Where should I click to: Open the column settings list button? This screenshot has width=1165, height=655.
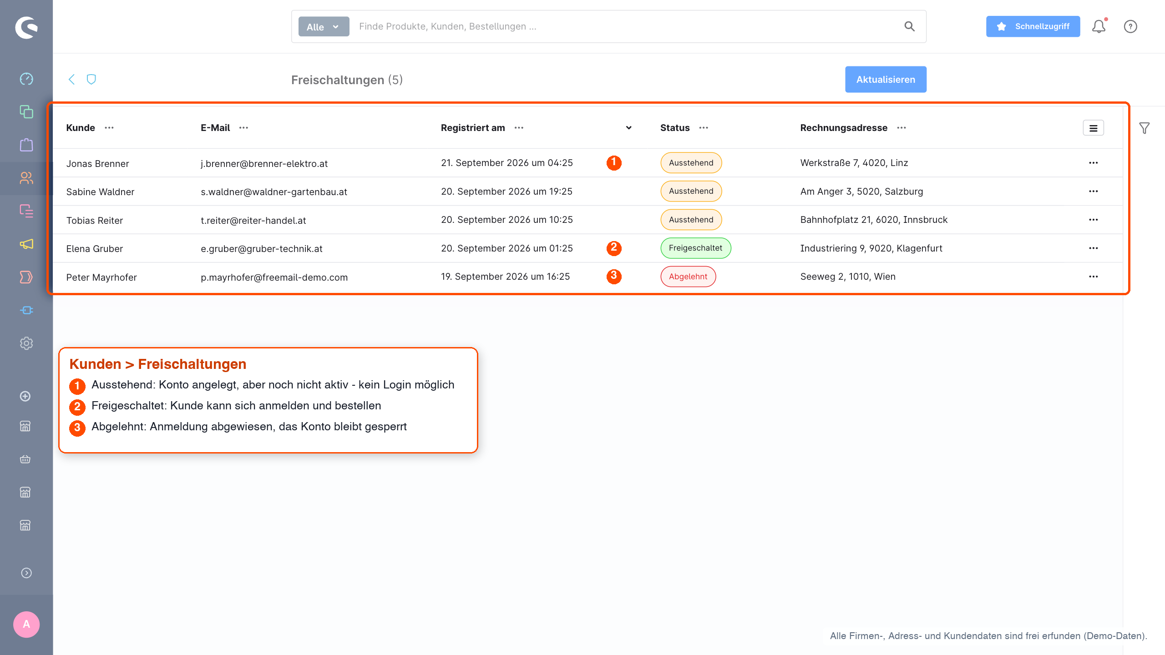click(1094, 128)
